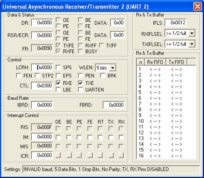The height and width of the screenshot is (178, 204).
Task: Click the RSR/ECR register input field
Action: tap(42, 35)
